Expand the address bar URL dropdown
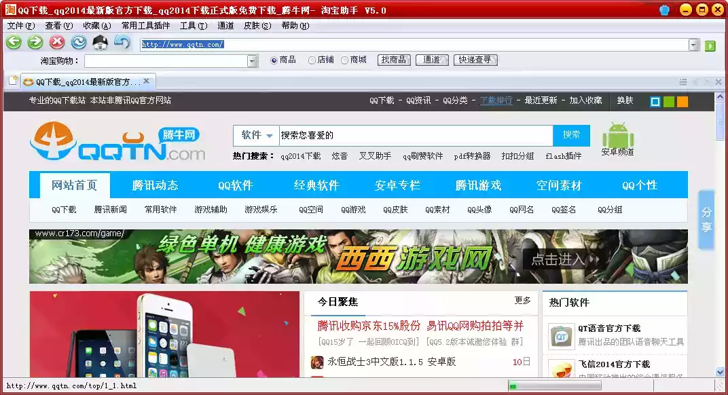 tap(693, 45)
